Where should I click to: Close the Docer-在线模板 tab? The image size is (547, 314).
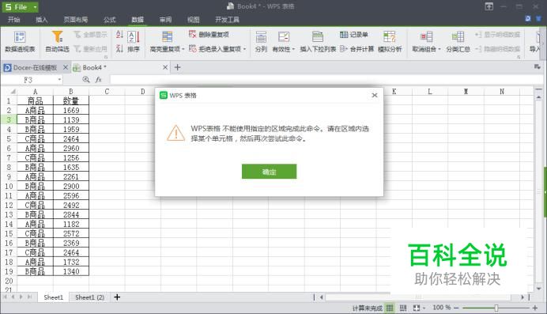point(66,67)
